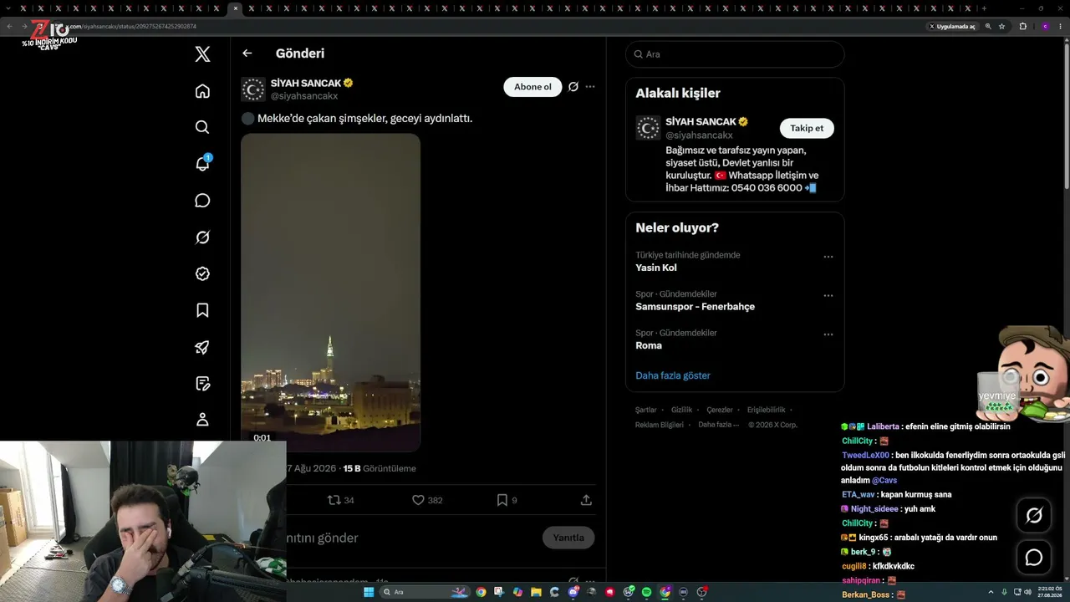Open the post's three-dot more menu

[590, 87]
